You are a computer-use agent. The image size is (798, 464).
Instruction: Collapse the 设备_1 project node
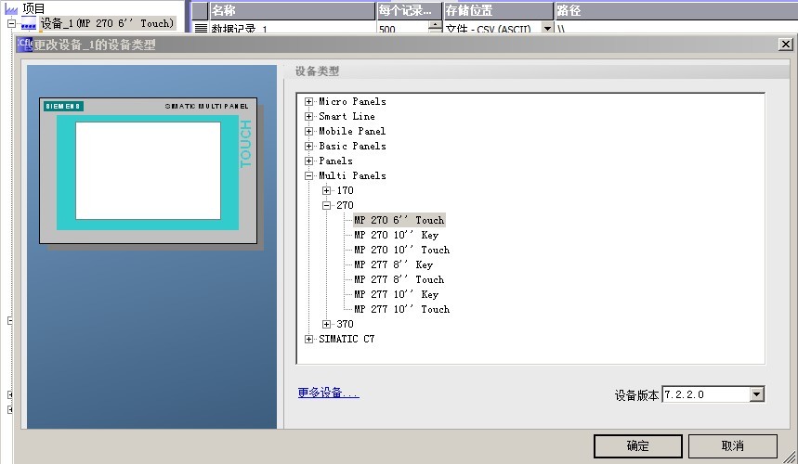[11, 23]
